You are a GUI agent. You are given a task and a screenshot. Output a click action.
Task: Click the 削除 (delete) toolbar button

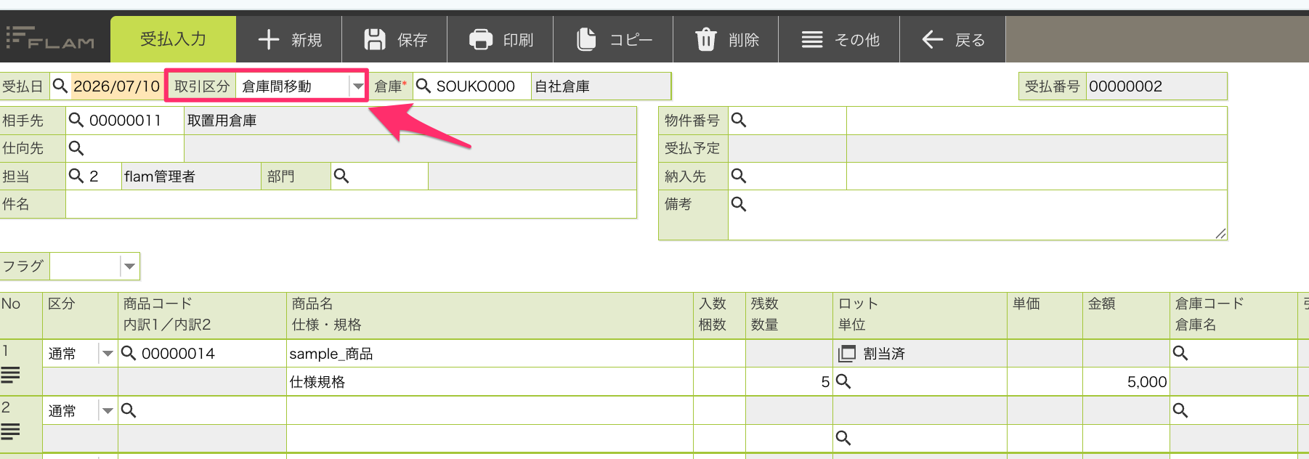[726, 39]
